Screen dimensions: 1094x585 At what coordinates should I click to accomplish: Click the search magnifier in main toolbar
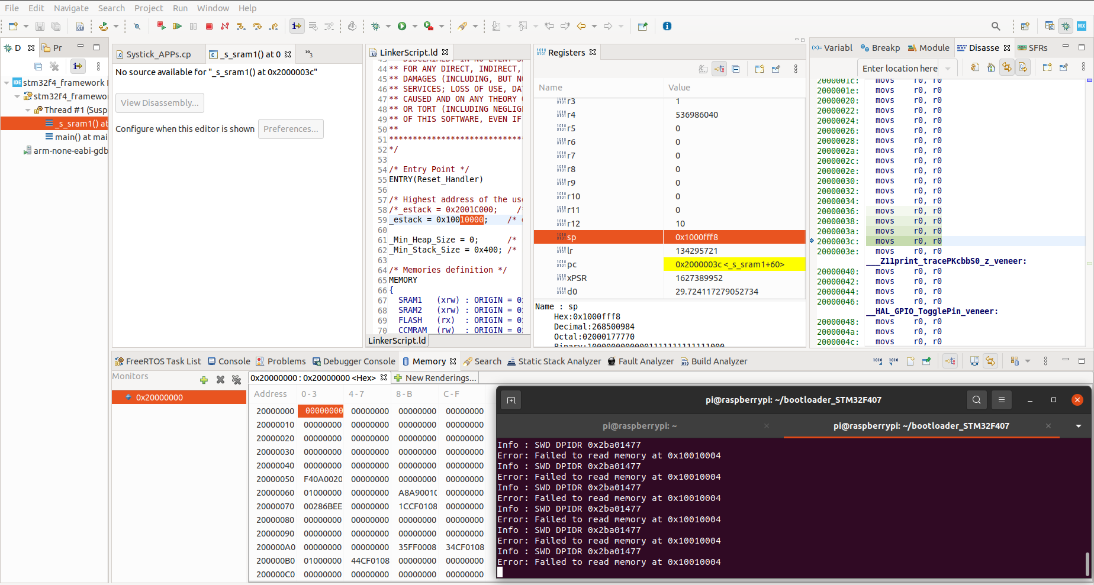coord(996,26)
